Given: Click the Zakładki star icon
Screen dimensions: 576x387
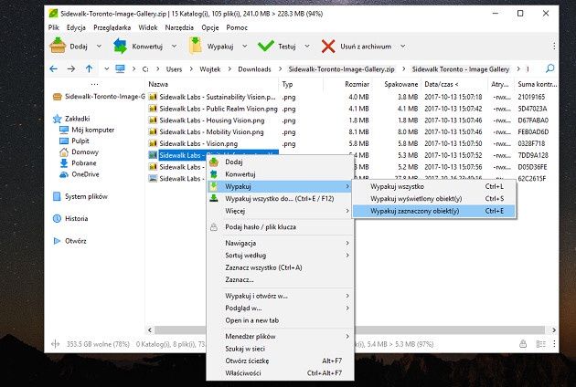Looking at the screenshot, I should pyautogui.click(x=57, y=119).
